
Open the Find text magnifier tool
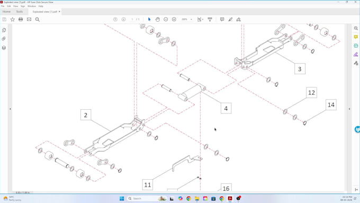pos(38,20)
